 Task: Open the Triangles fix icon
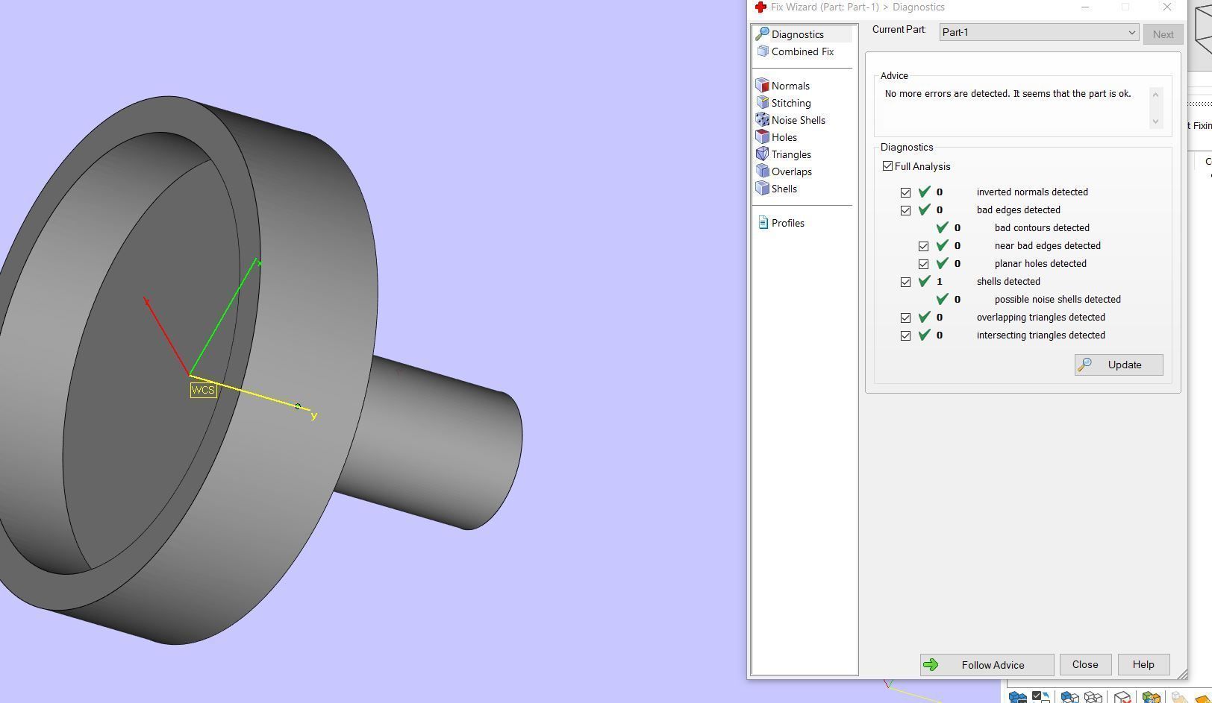tap(762, 154)
